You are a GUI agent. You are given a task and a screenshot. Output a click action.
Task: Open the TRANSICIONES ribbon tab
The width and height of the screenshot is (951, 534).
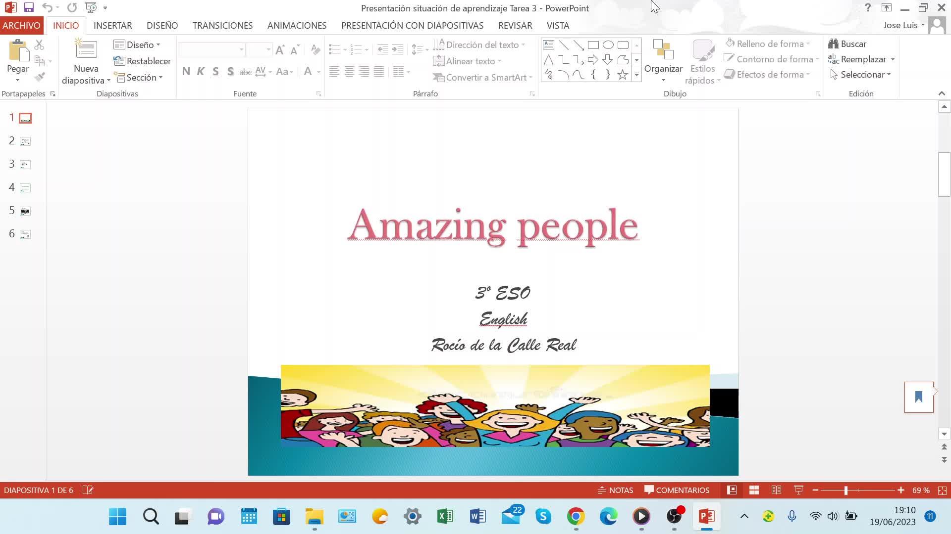tap(222, 25)
